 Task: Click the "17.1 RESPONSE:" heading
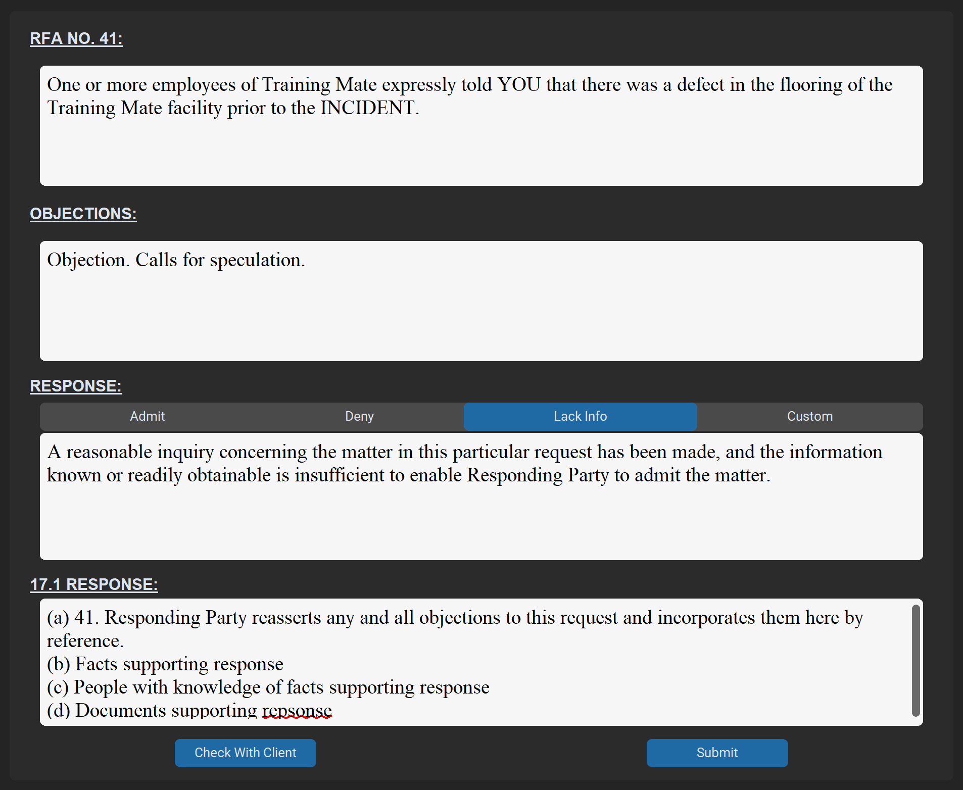coord(94,584)
